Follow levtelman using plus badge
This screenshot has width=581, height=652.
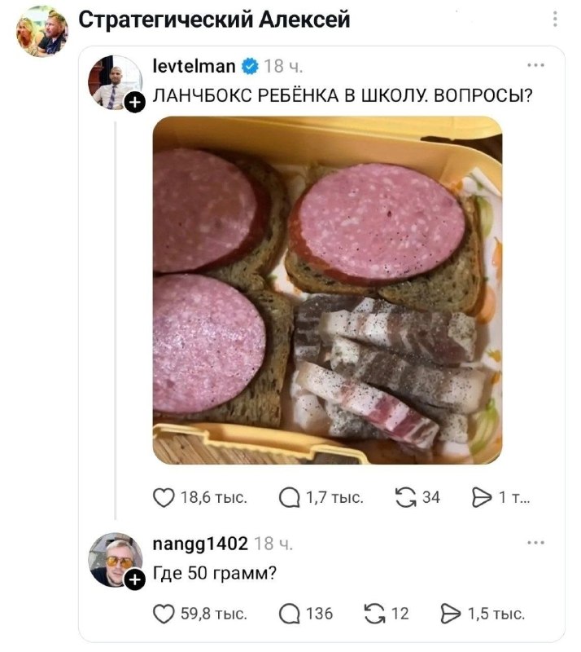(135, 103)
